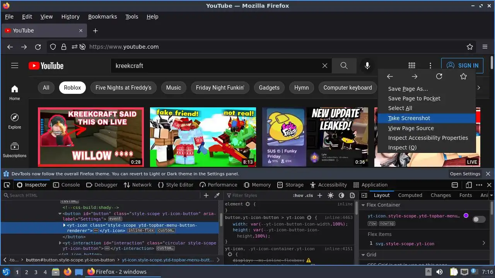
Task: Click the eyedropper icon in Inspector
Action: [x=217, y=195]
